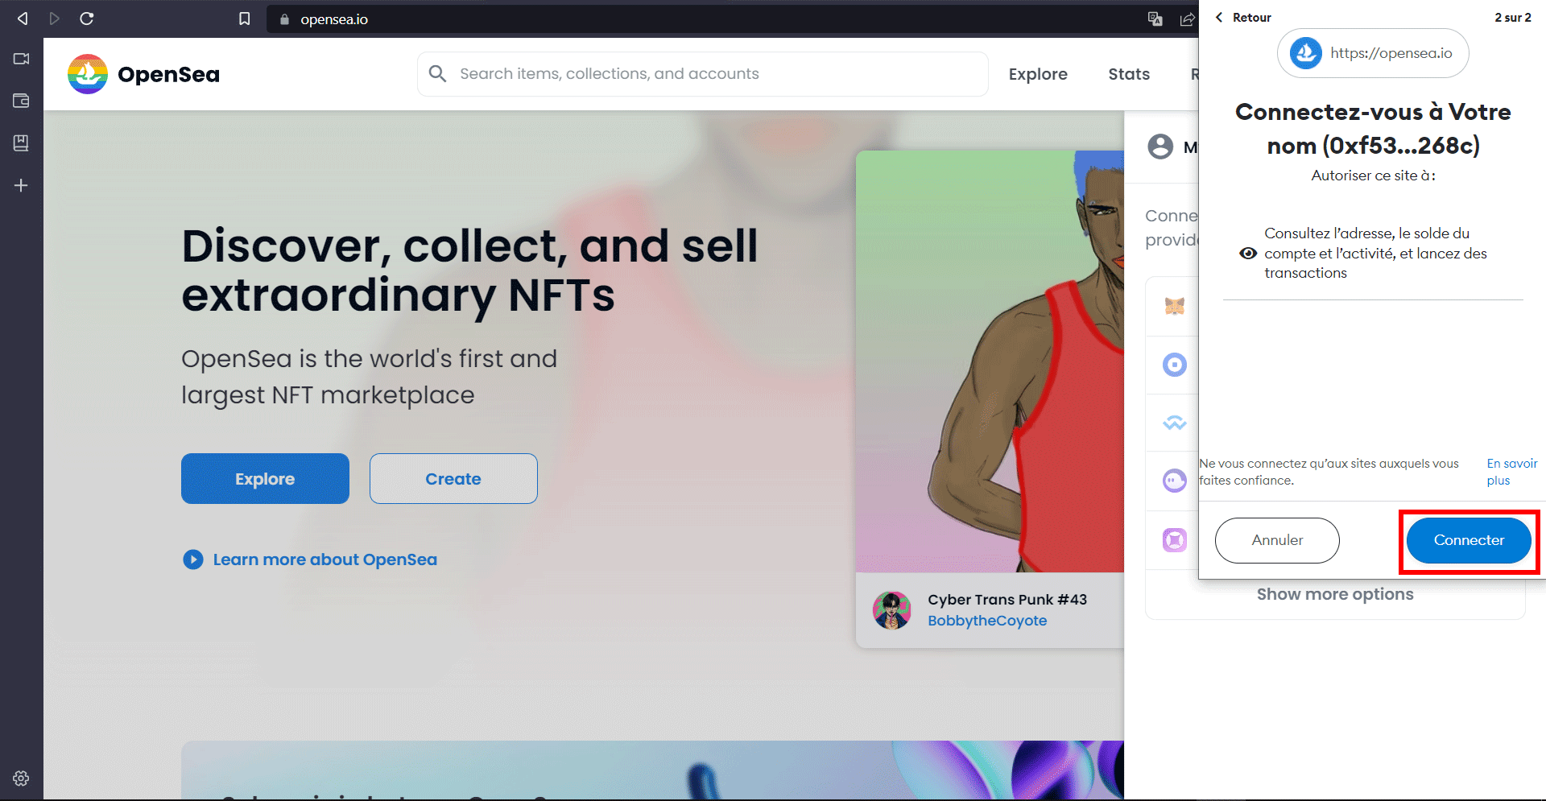
Task: Click the OpenSea rainbow logo
Action: point(88,74)
